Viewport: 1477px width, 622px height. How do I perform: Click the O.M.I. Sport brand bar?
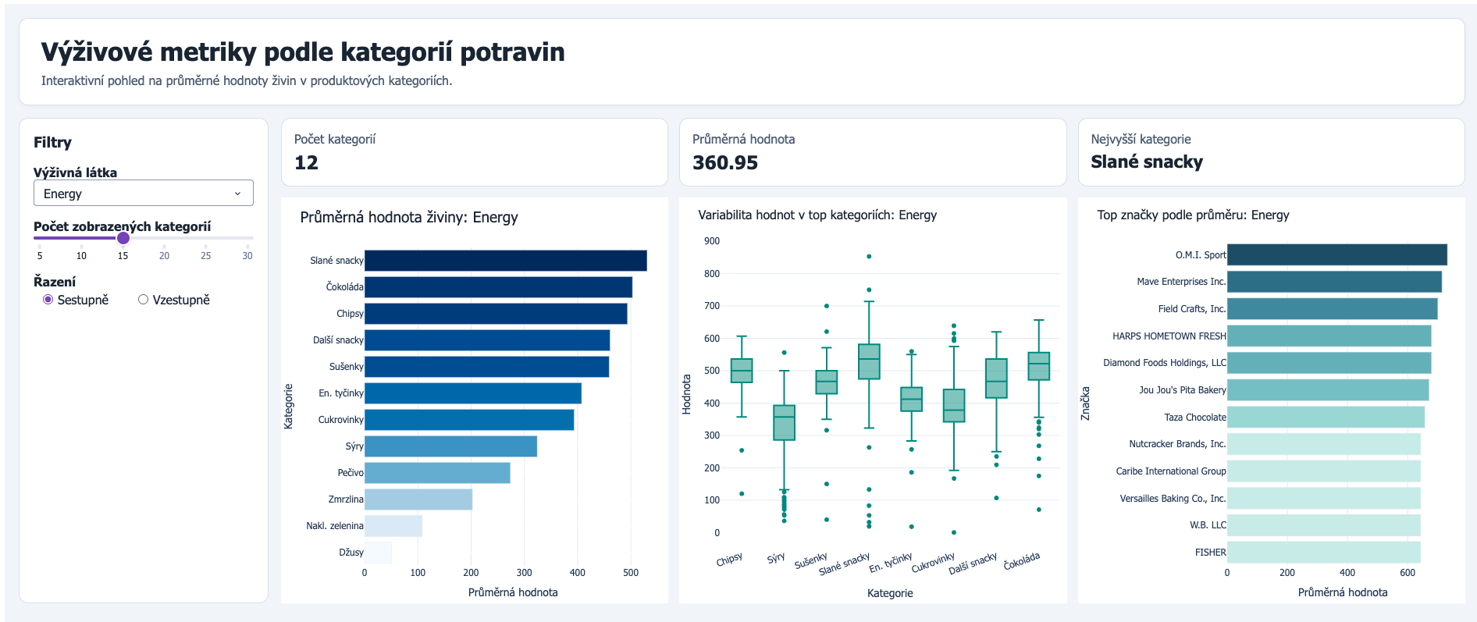(x=1336, y=254)
